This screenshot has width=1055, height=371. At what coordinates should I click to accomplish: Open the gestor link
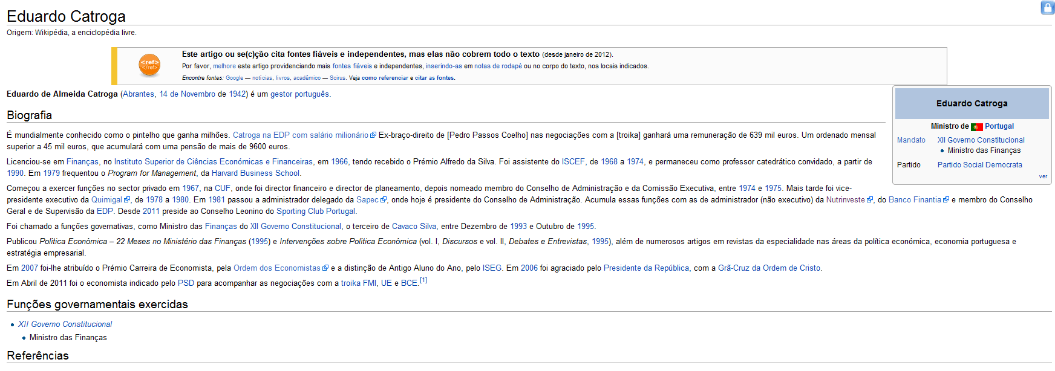(x=281, y=94)
